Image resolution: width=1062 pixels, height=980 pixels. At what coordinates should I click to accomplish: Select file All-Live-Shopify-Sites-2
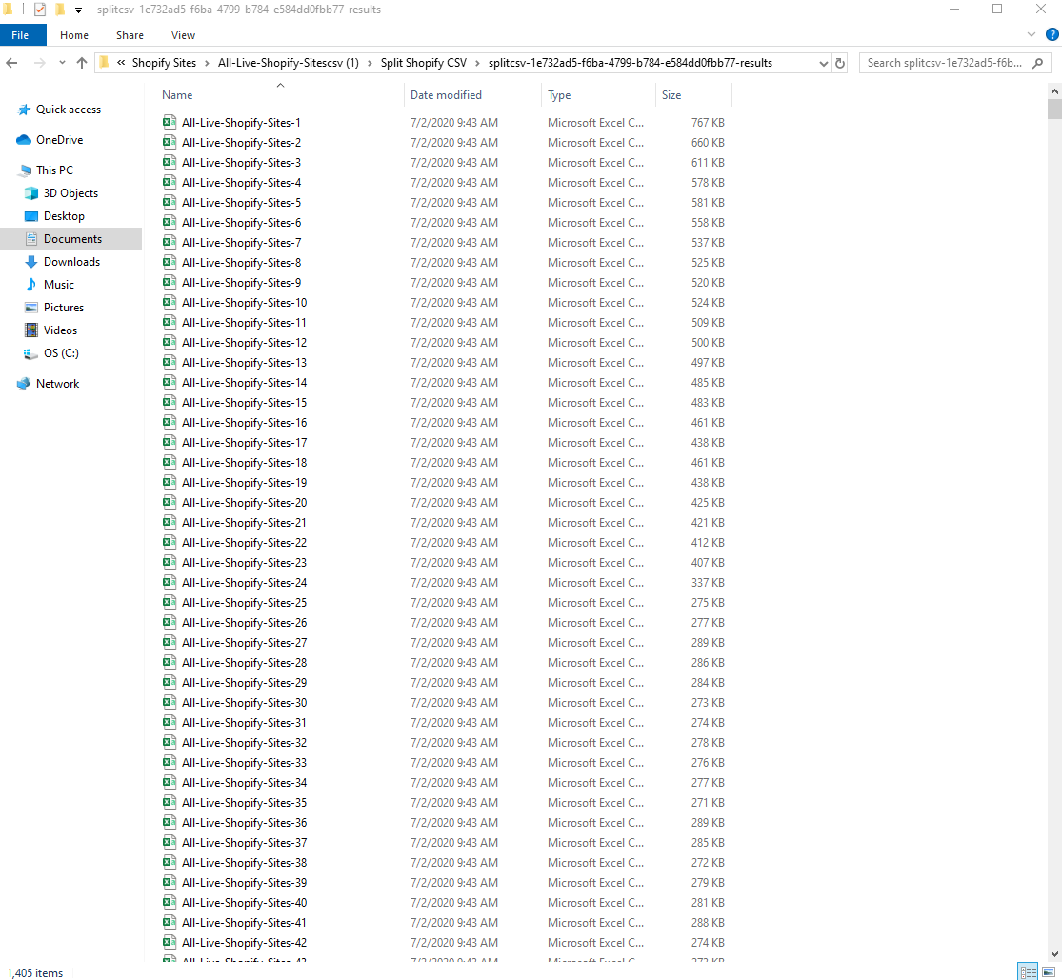(241, 143)
